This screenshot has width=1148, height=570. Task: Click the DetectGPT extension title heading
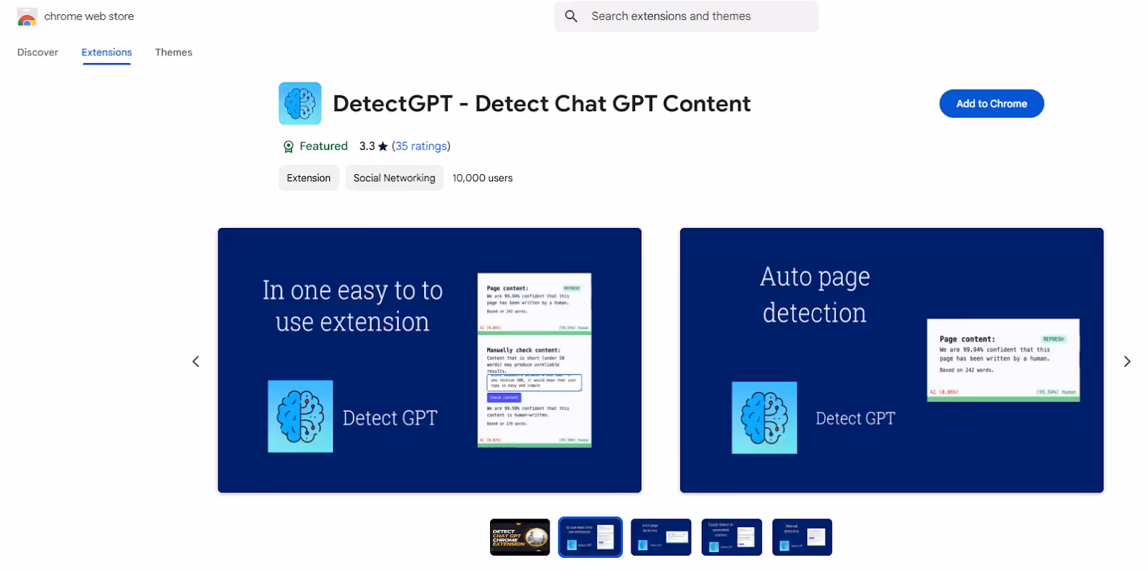pyautogui.click(x=542, y=104)
